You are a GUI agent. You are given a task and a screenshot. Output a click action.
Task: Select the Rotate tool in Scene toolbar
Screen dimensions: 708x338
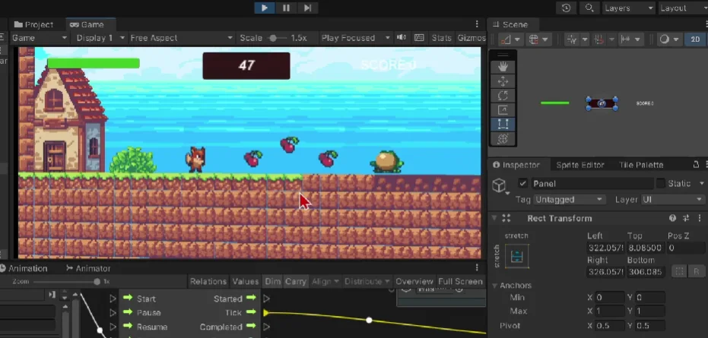tap(503, 96)
